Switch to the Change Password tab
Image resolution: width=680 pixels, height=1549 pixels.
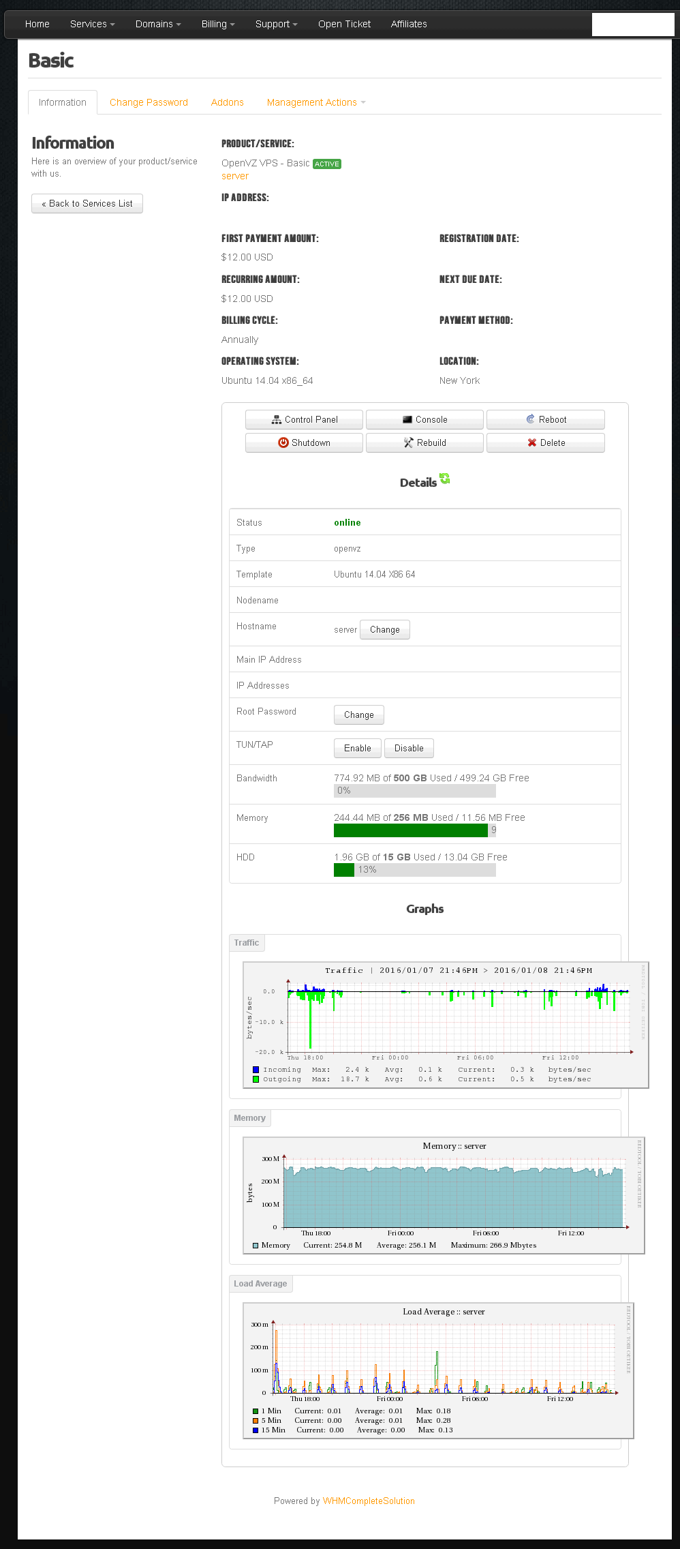point(149,103)
